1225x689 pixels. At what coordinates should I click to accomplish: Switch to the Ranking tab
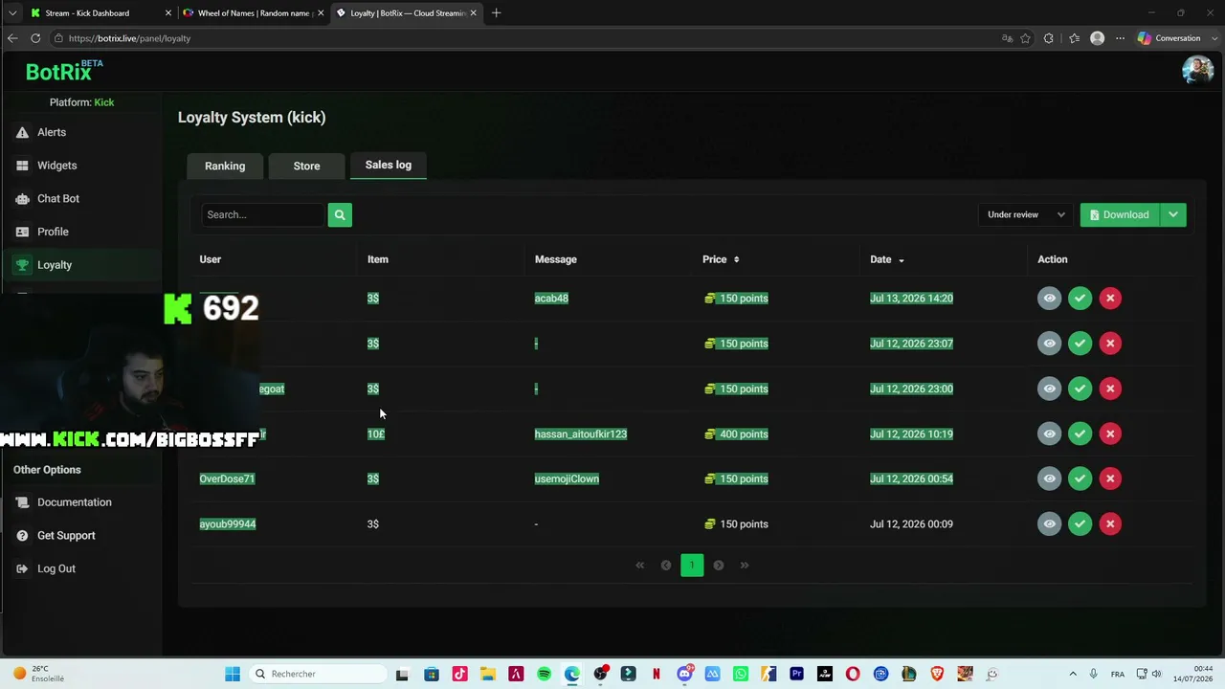[225, 166]
